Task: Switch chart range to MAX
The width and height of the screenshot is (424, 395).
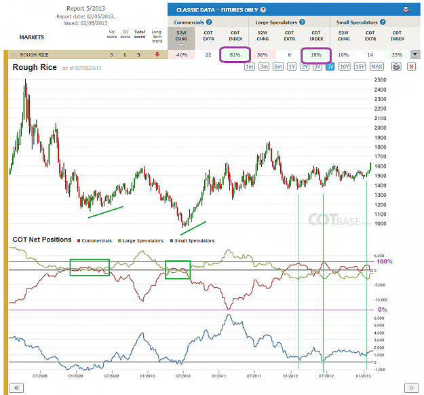Action: point(377,67)
